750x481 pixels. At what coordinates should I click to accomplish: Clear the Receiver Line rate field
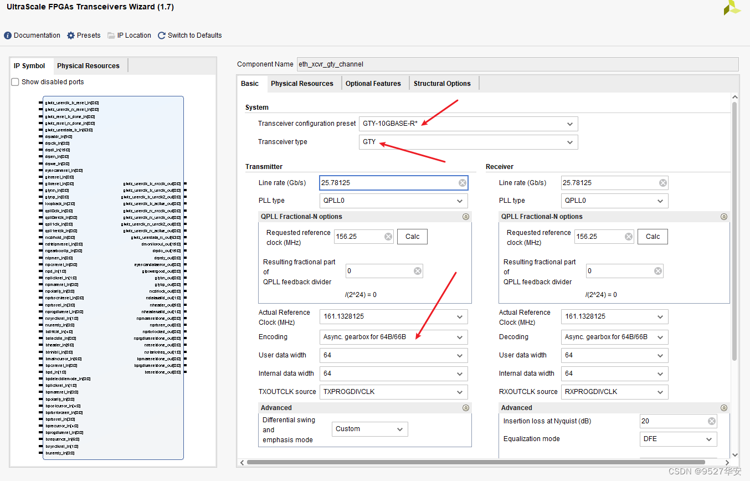pos(663,183)
